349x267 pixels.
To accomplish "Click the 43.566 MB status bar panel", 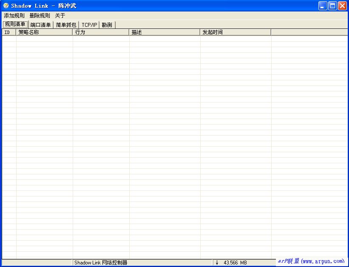I will click(x=235, y=263).
